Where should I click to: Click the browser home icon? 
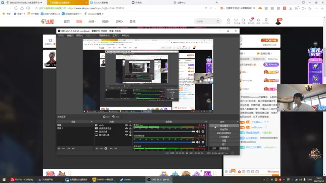(22, 8)
